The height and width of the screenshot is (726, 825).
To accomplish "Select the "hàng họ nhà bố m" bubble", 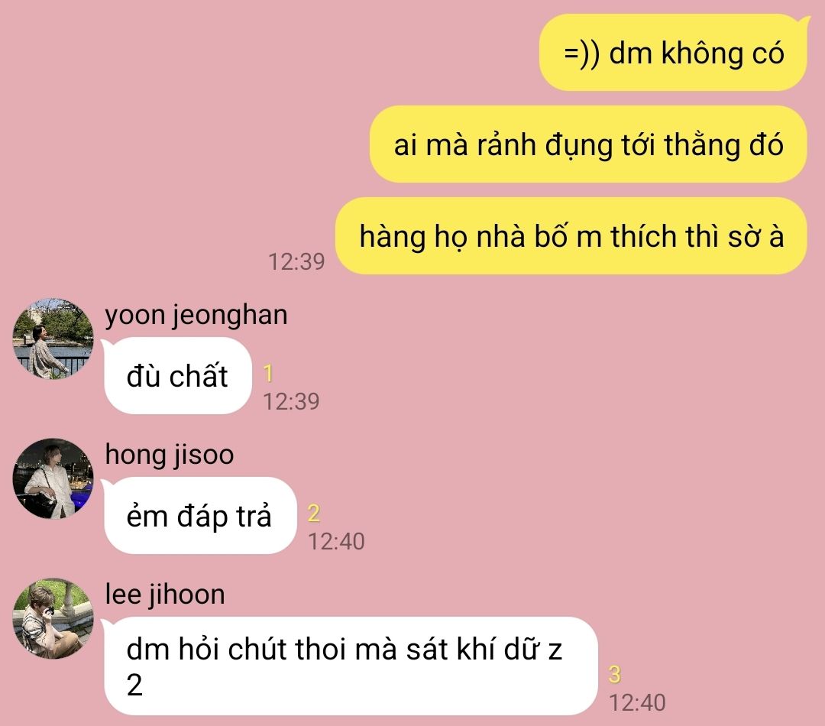I will tap(571, 236).
